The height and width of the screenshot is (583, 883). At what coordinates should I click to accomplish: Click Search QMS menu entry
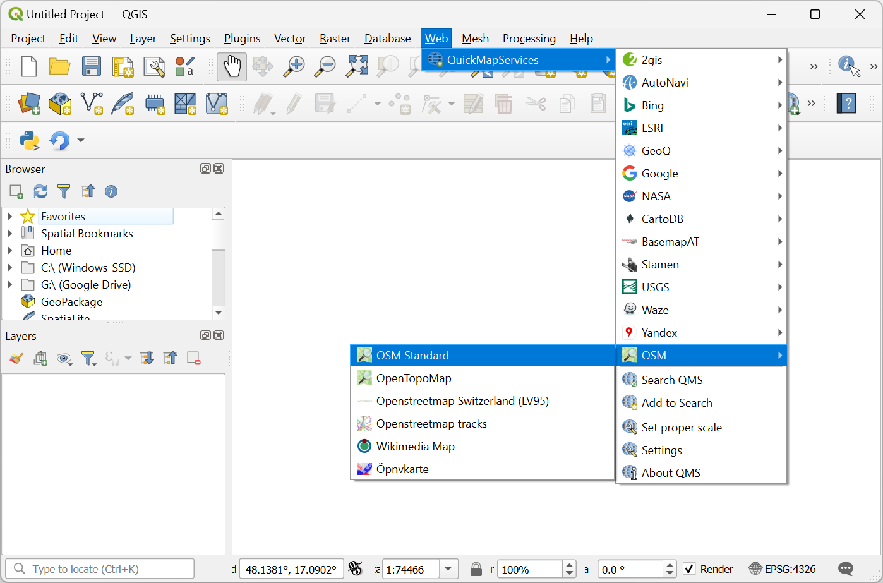click(x=672, y=380)
